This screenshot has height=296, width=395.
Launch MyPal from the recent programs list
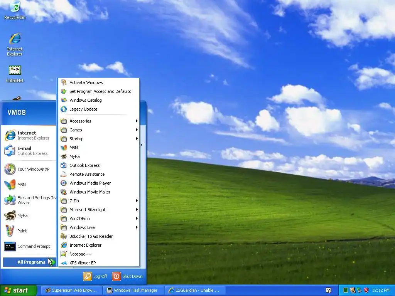[x=29, y=215]
